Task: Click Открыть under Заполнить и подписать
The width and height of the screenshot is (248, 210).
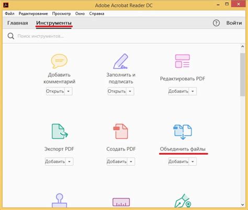Action: point(117,91)
